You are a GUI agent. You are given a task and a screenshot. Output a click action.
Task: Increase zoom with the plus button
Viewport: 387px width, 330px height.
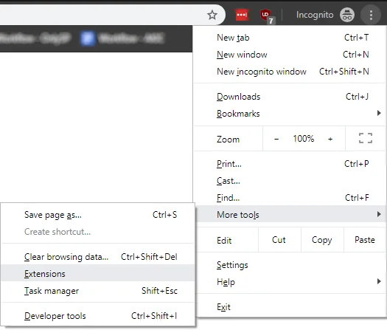coord(330,140)
